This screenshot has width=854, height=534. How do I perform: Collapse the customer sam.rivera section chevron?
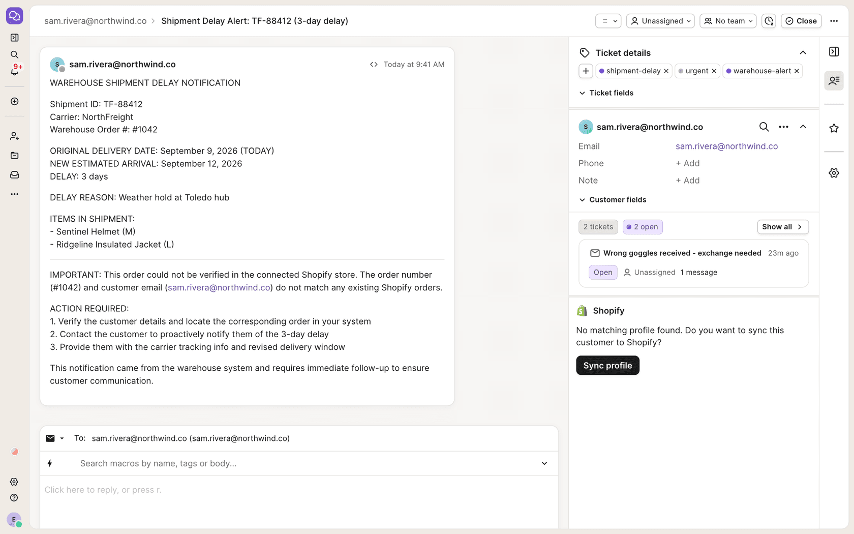click(803, 127)
